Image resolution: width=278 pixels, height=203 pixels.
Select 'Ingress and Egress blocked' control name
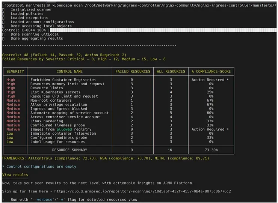point(59,109)
